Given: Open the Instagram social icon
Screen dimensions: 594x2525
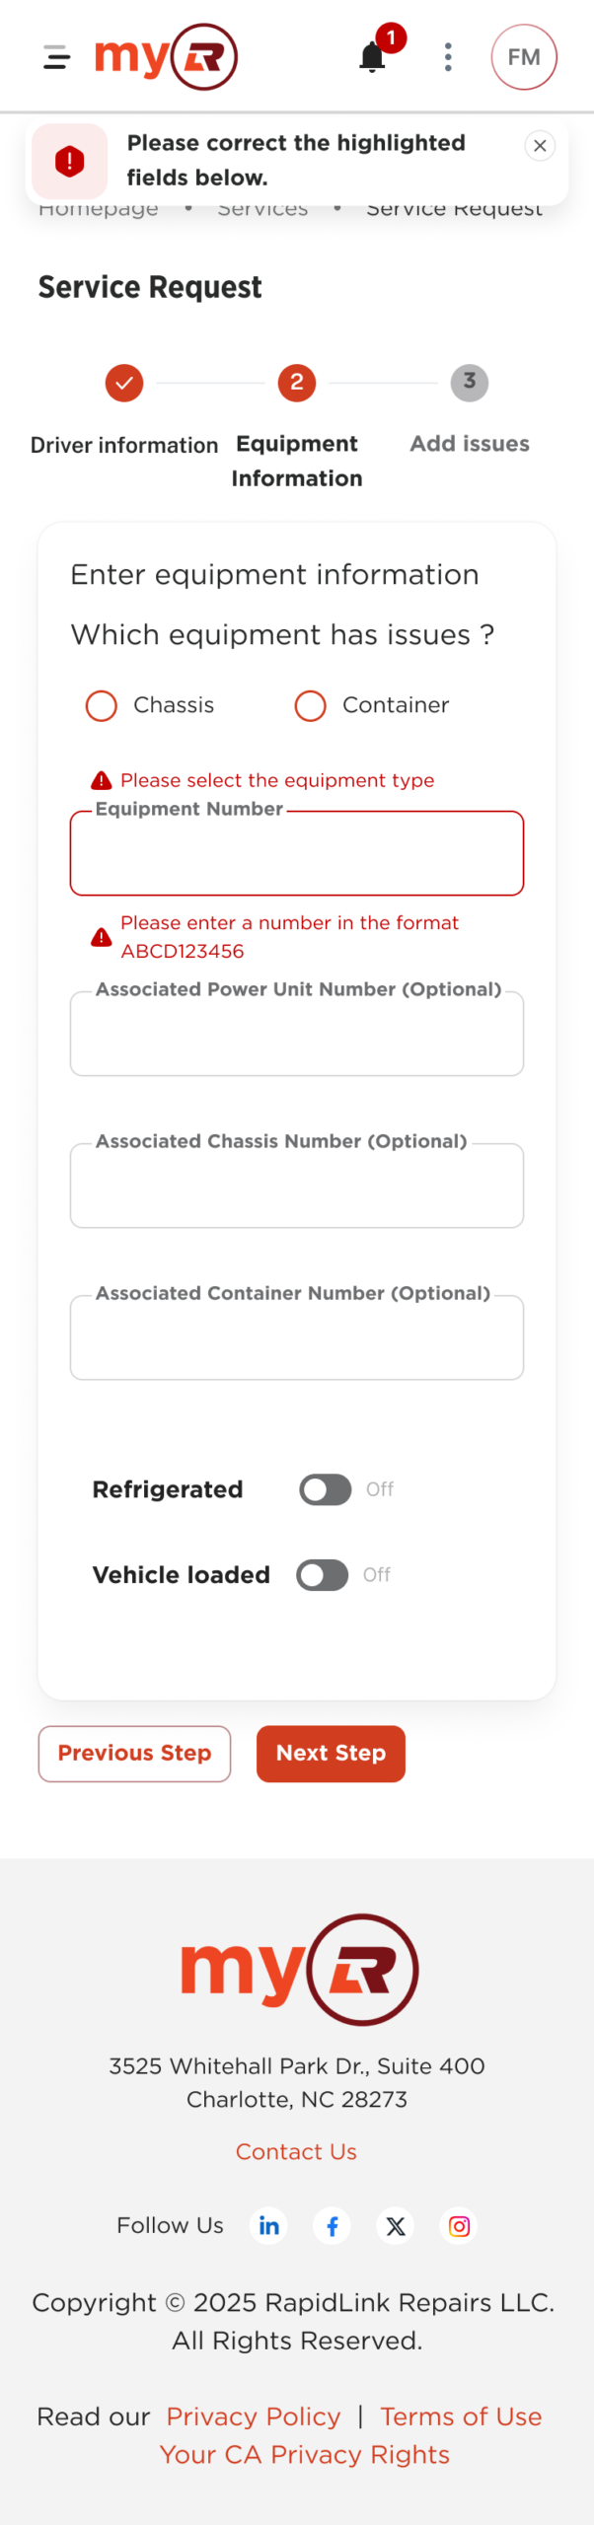Looking at the screenshot, I should pos(459,2225).
